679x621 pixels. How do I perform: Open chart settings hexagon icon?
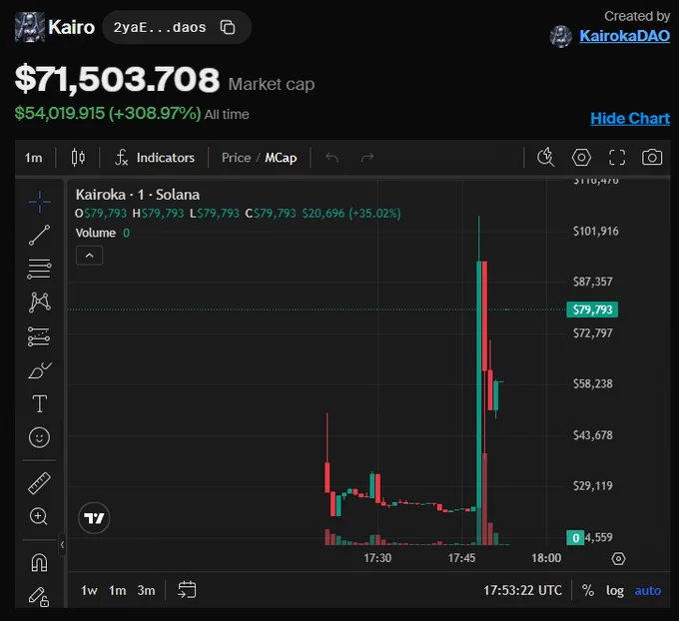(x=581, y=157)
